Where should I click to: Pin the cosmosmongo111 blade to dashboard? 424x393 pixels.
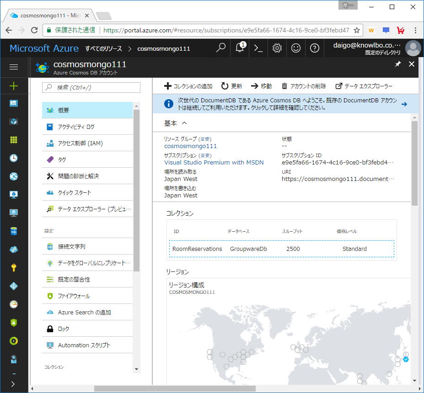[x=398, y=64]
